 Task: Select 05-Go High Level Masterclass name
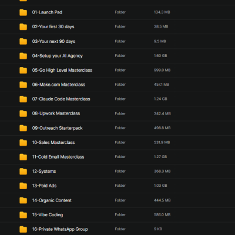click(x=62, y=70)
